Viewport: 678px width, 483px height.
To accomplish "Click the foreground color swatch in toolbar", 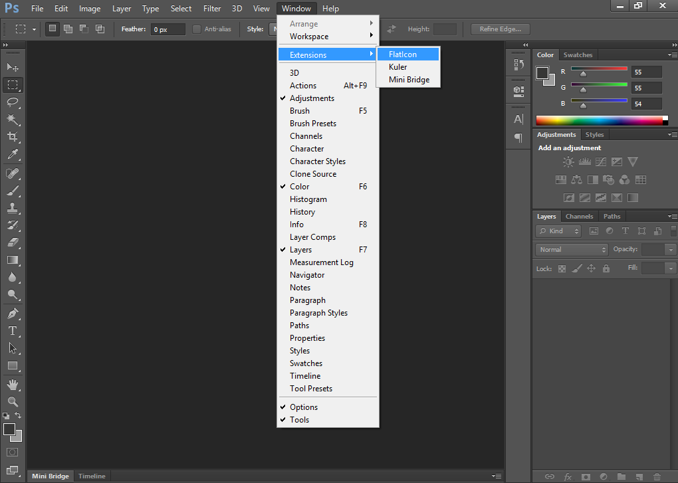I will [9, 429].
